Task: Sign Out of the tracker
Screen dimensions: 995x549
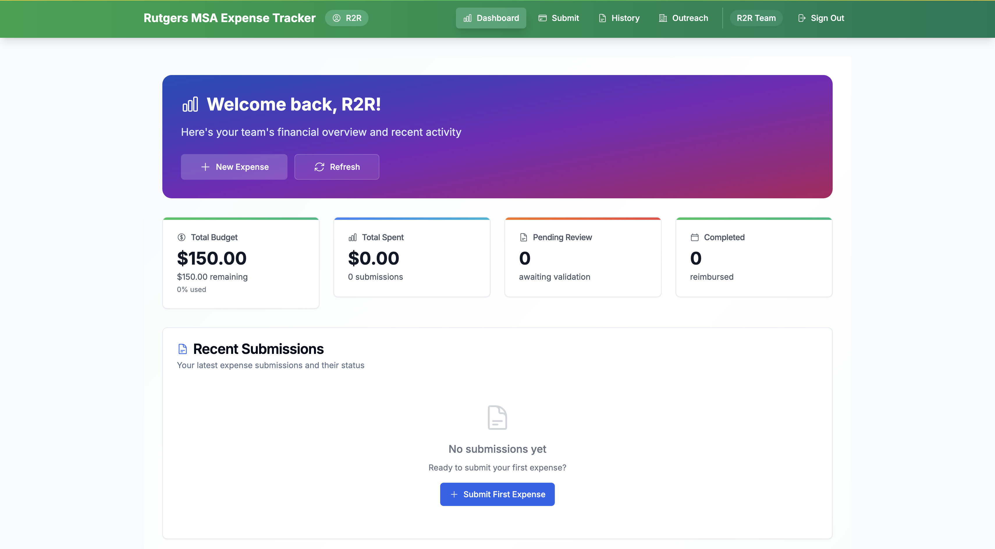Action: (821, 18)
